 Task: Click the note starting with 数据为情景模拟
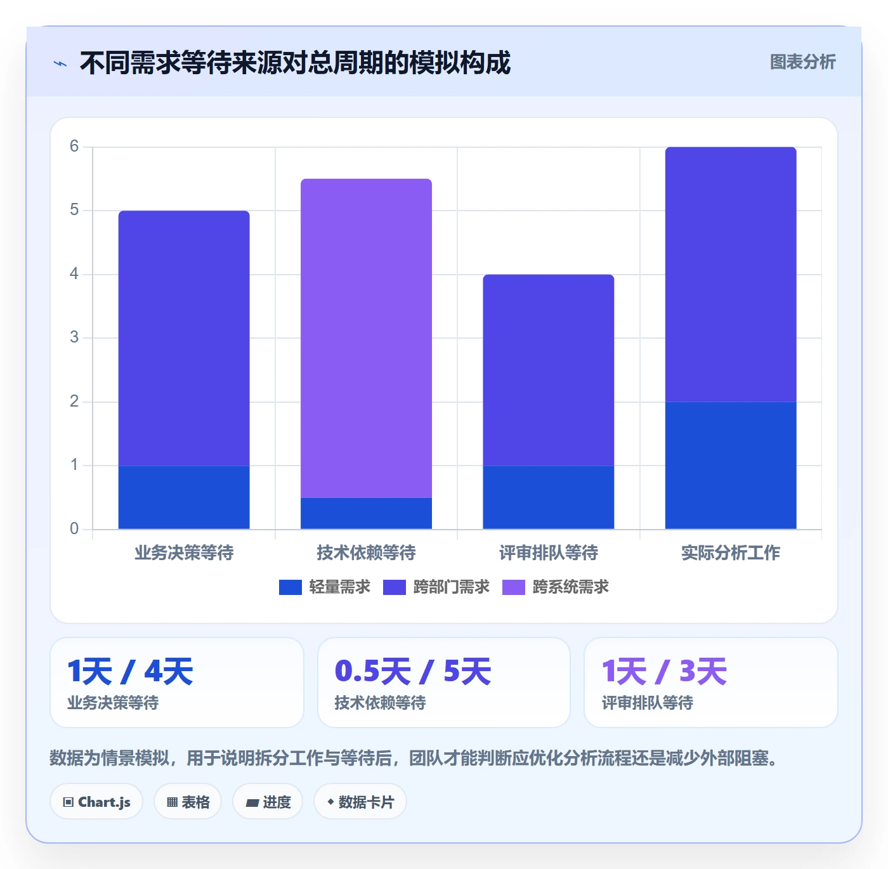(416, 758)
